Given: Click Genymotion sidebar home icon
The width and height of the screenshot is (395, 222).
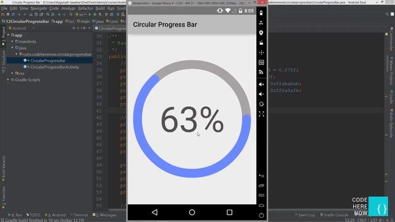Looking at the screenshot, I should [x=261, y=205].
